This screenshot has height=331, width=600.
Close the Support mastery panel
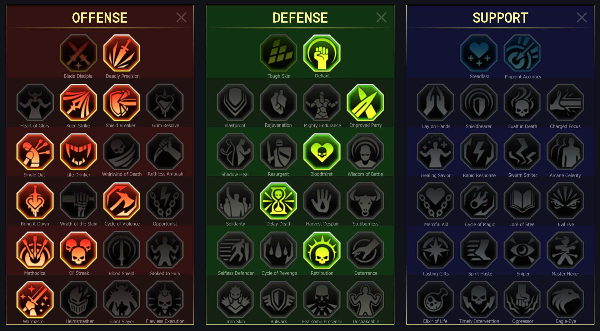tap(582, 17)
